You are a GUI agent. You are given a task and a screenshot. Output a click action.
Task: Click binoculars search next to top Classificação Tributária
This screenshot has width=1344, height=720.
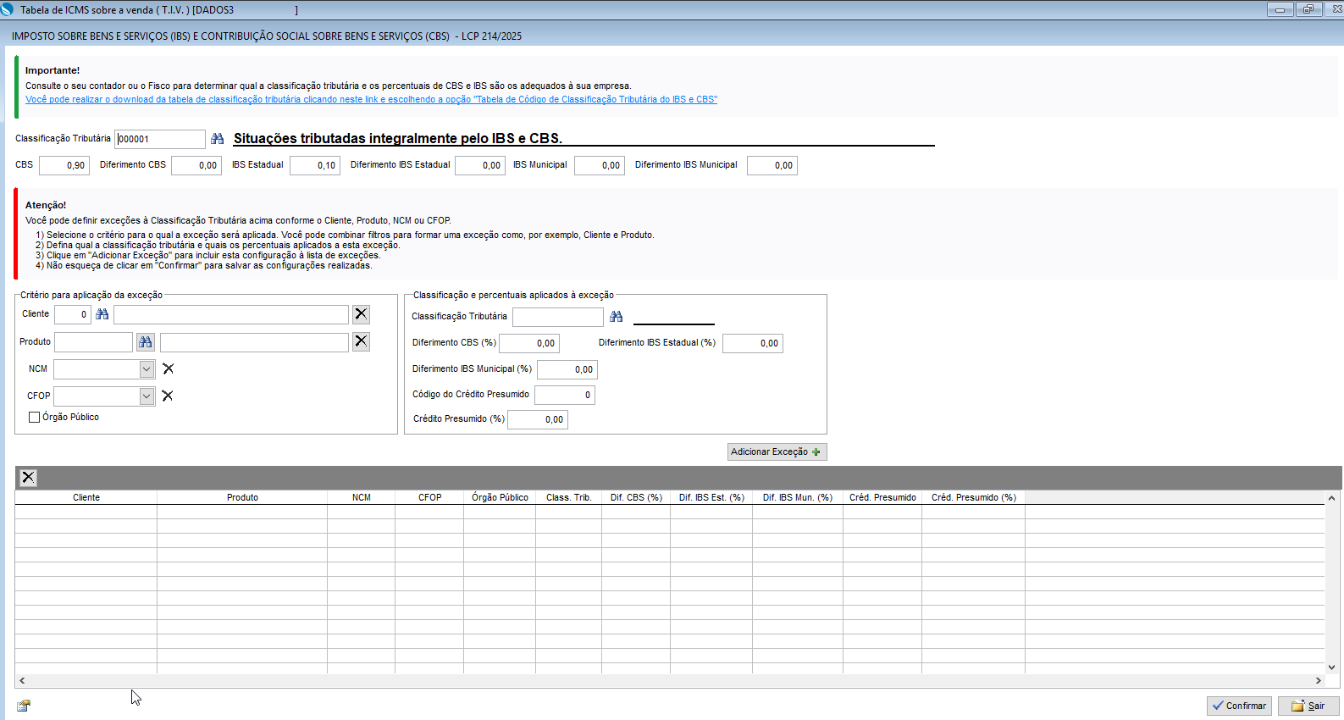[x=218, y=139]
